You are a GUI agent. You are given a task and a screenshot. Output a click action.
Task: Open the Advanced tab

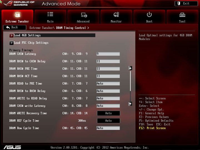83,17
